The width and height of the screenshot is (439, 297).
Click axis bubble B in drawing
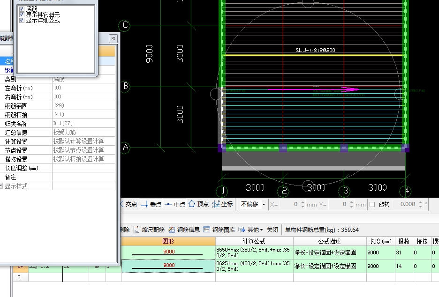click(125, 86)
